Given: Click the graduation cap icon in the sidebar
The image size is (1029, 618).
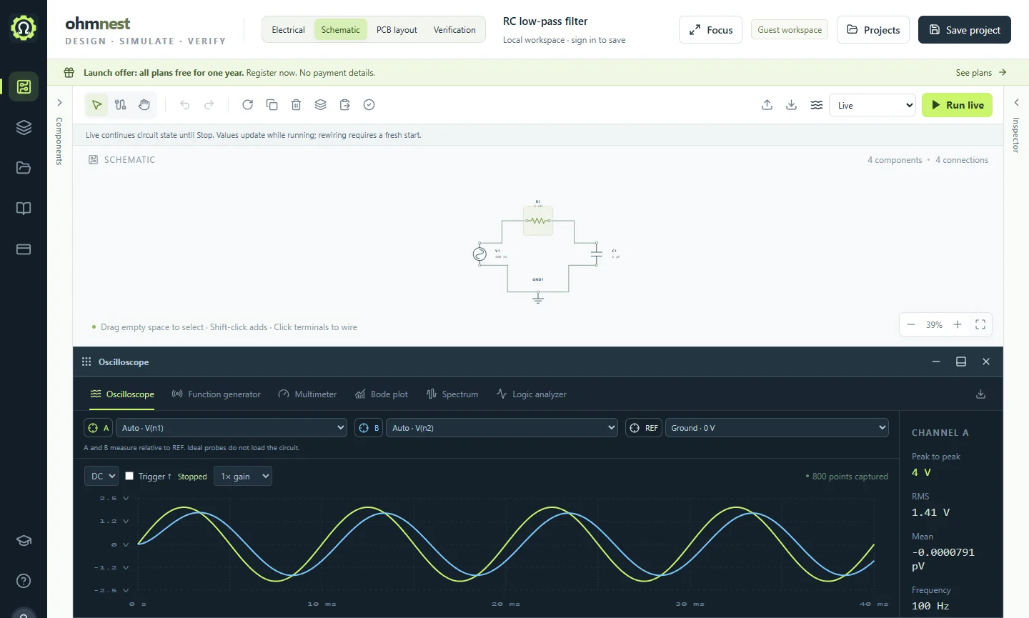Looking at the screenshot, I should pyautogui.click(x=24, y=540).
